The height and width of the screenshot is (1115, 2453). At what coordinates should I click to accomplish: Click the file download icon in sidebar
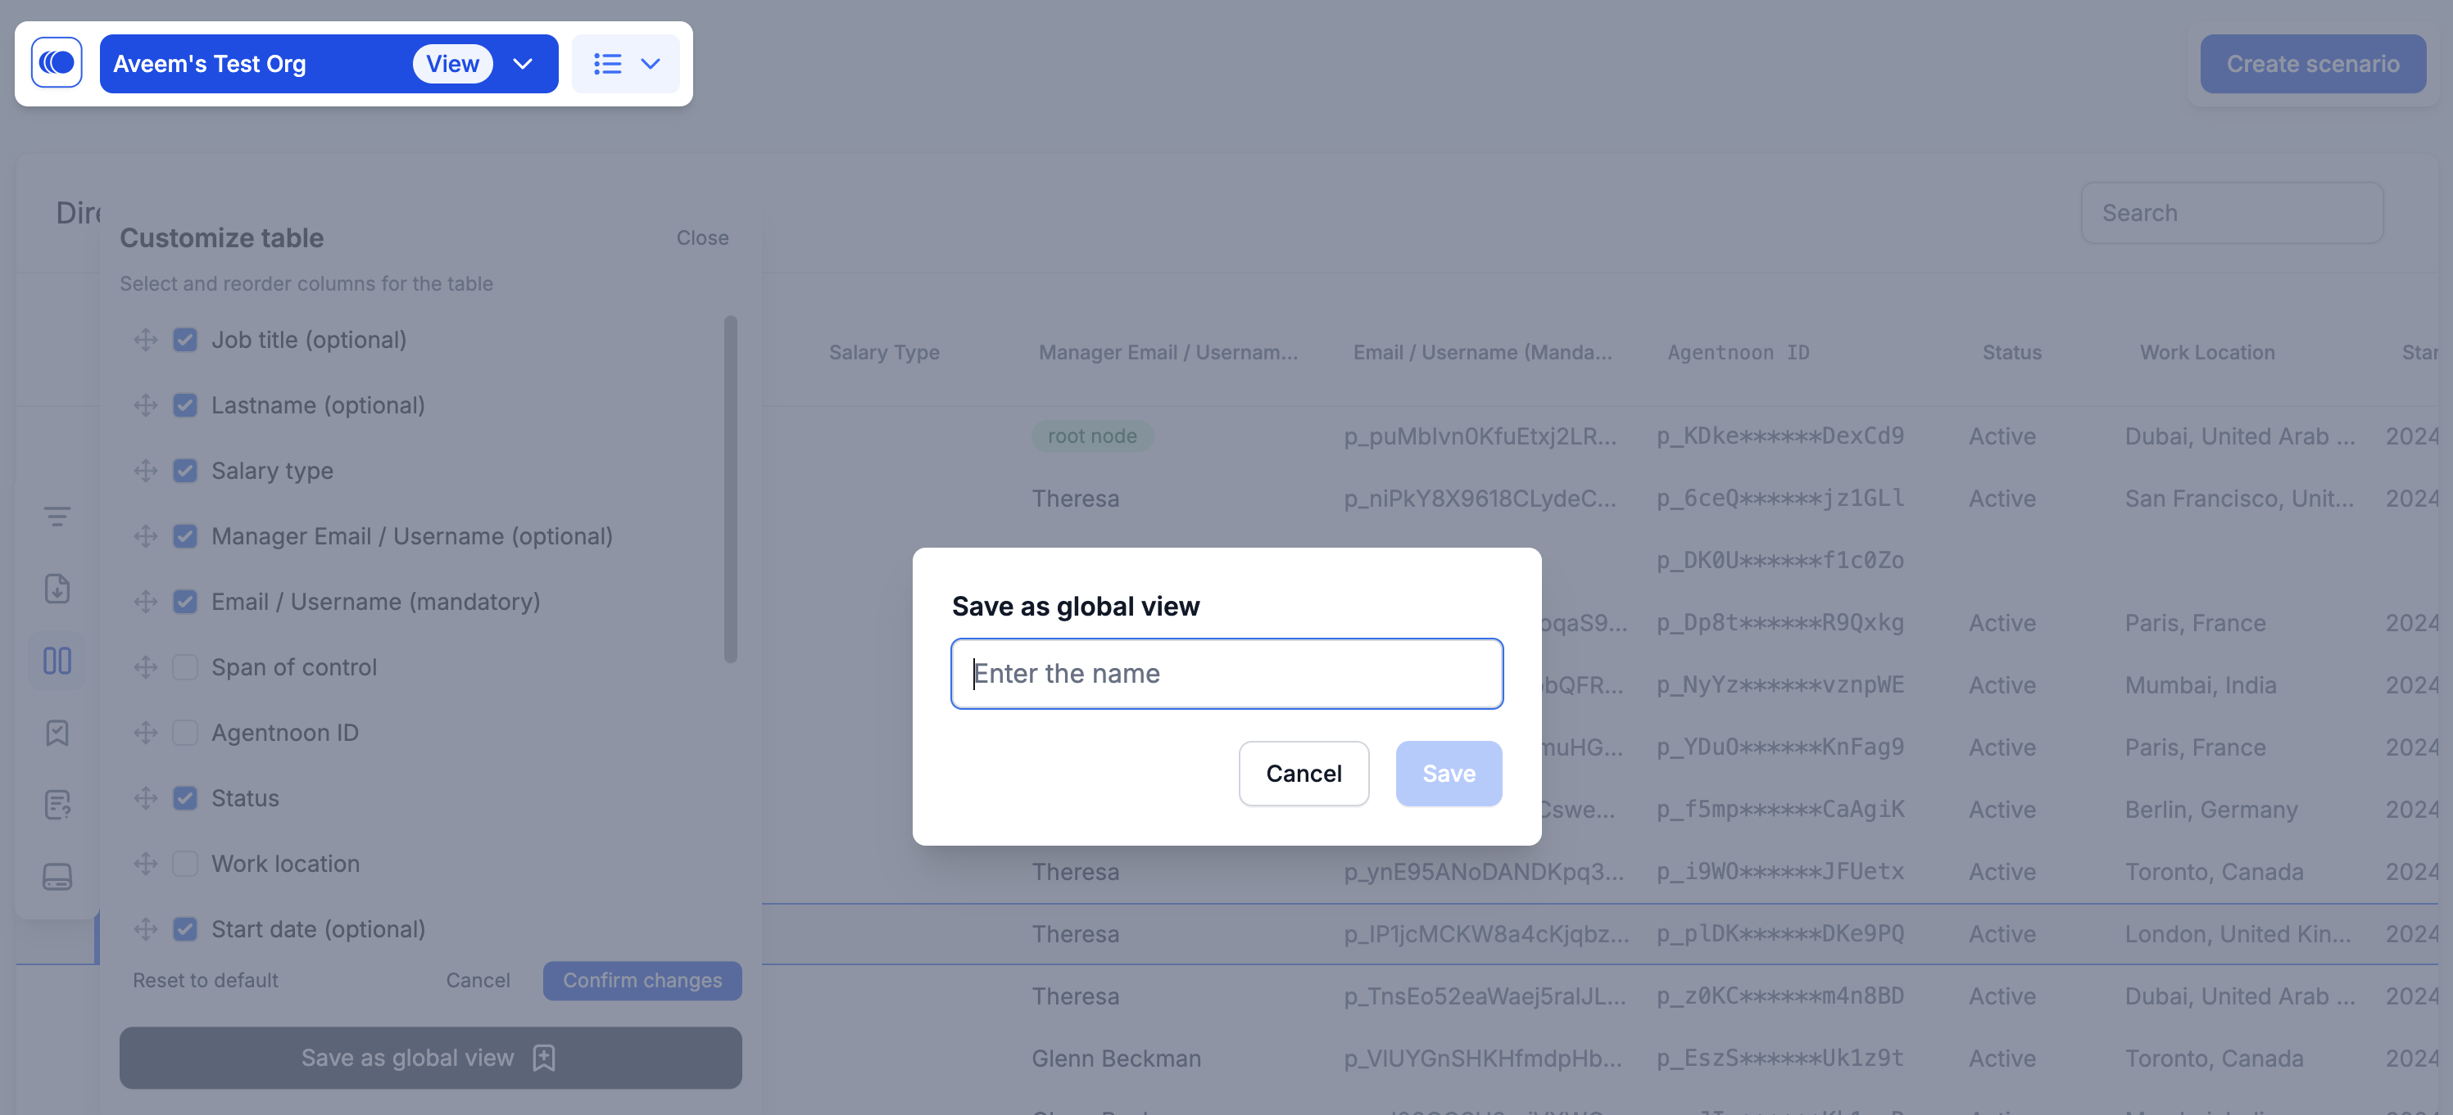57,589
